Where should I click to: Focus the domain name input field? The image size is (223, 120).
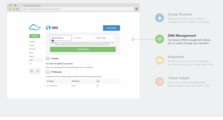(61, 38)
